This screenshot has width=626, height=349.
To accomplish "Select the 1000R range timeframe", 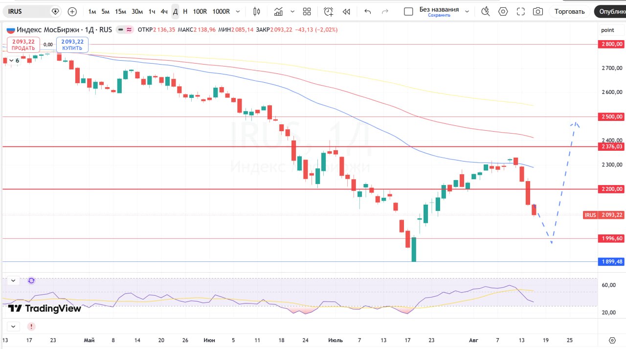I will click(x=221, y=11).
